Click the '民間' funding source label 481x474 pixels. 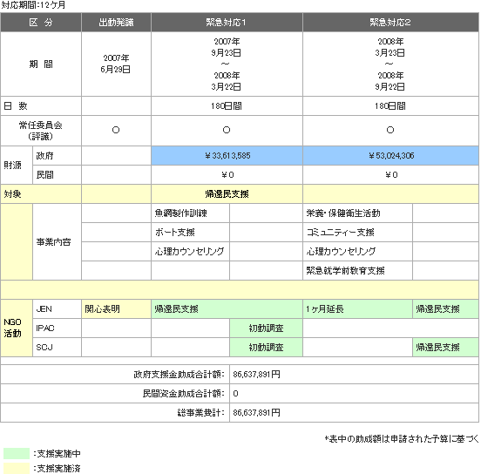(x=57, y=174)
